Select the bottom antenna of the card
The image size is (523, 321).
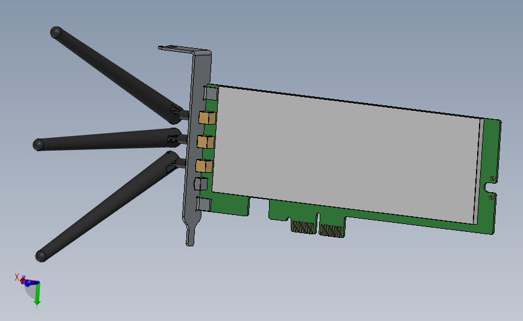click(107, 207)
